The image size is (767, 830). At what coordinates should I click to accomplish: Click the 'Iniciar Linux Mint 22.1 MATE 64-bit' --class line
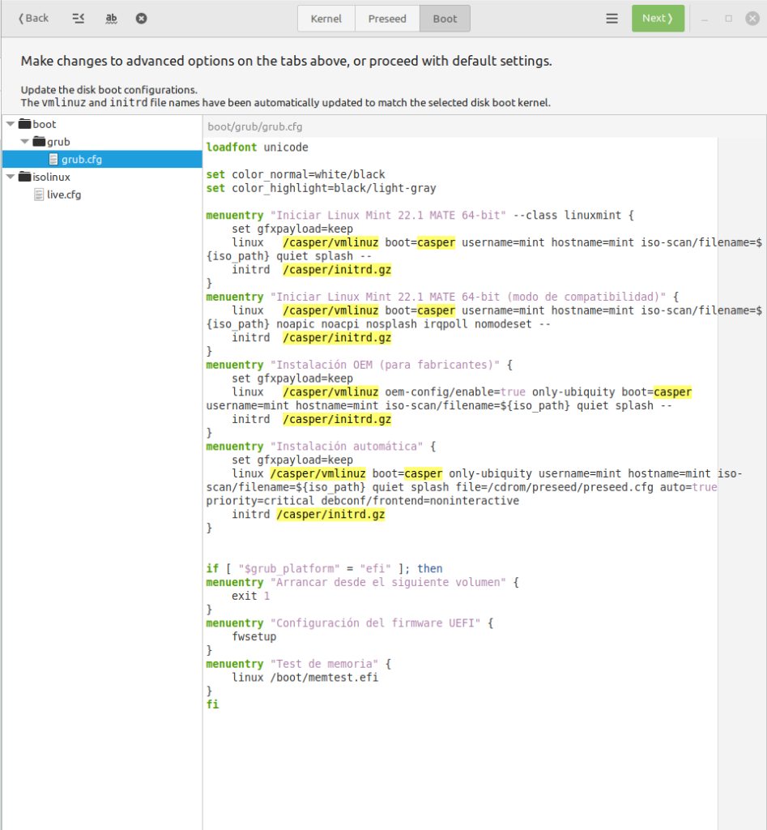click(x=420, y=216)
